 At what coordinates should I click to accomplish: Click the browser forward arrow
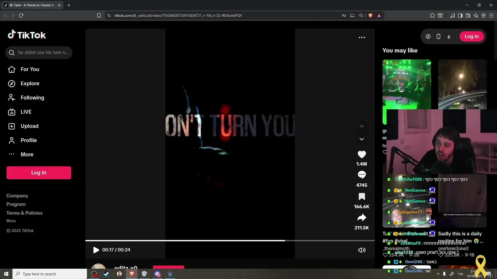click(x=13, y=15)
